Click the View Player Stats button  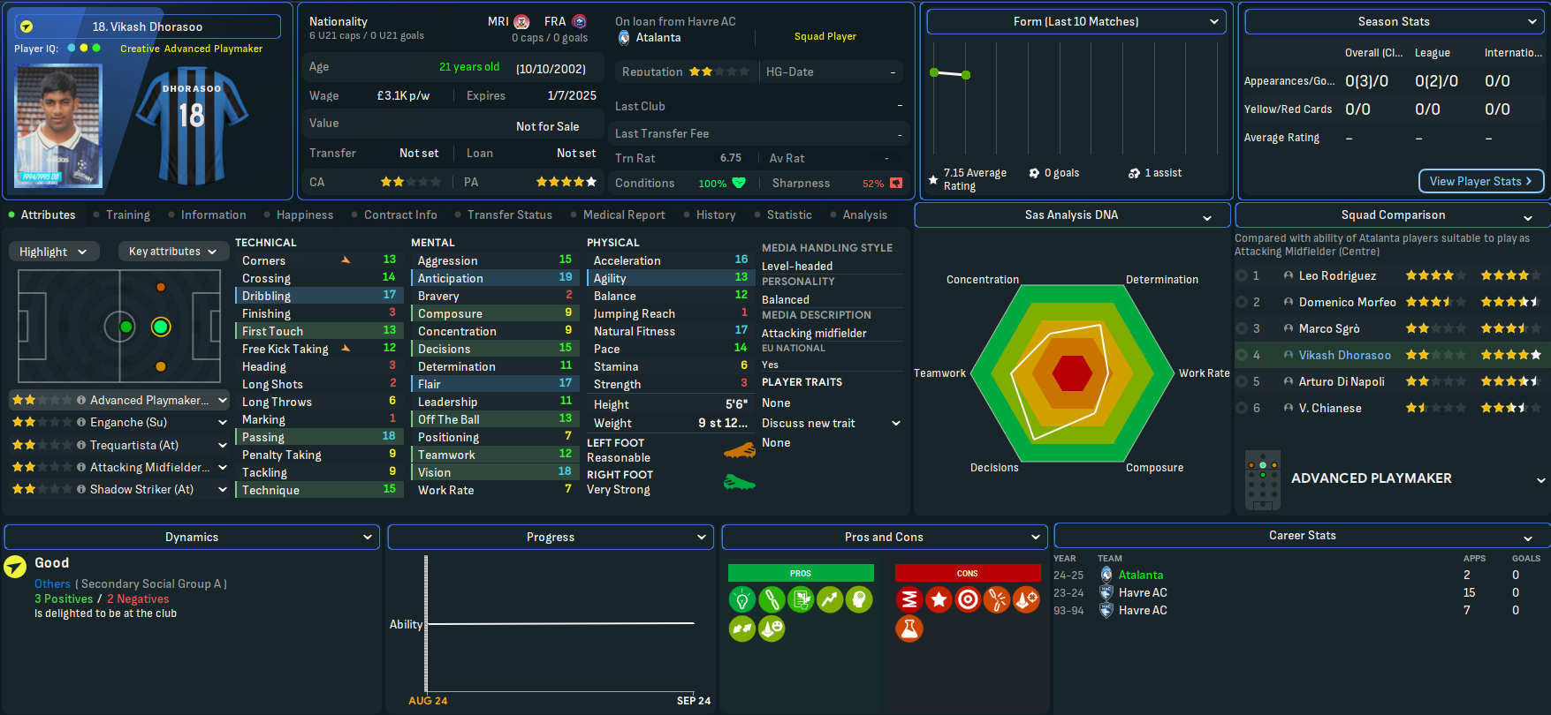(1480, 181)
